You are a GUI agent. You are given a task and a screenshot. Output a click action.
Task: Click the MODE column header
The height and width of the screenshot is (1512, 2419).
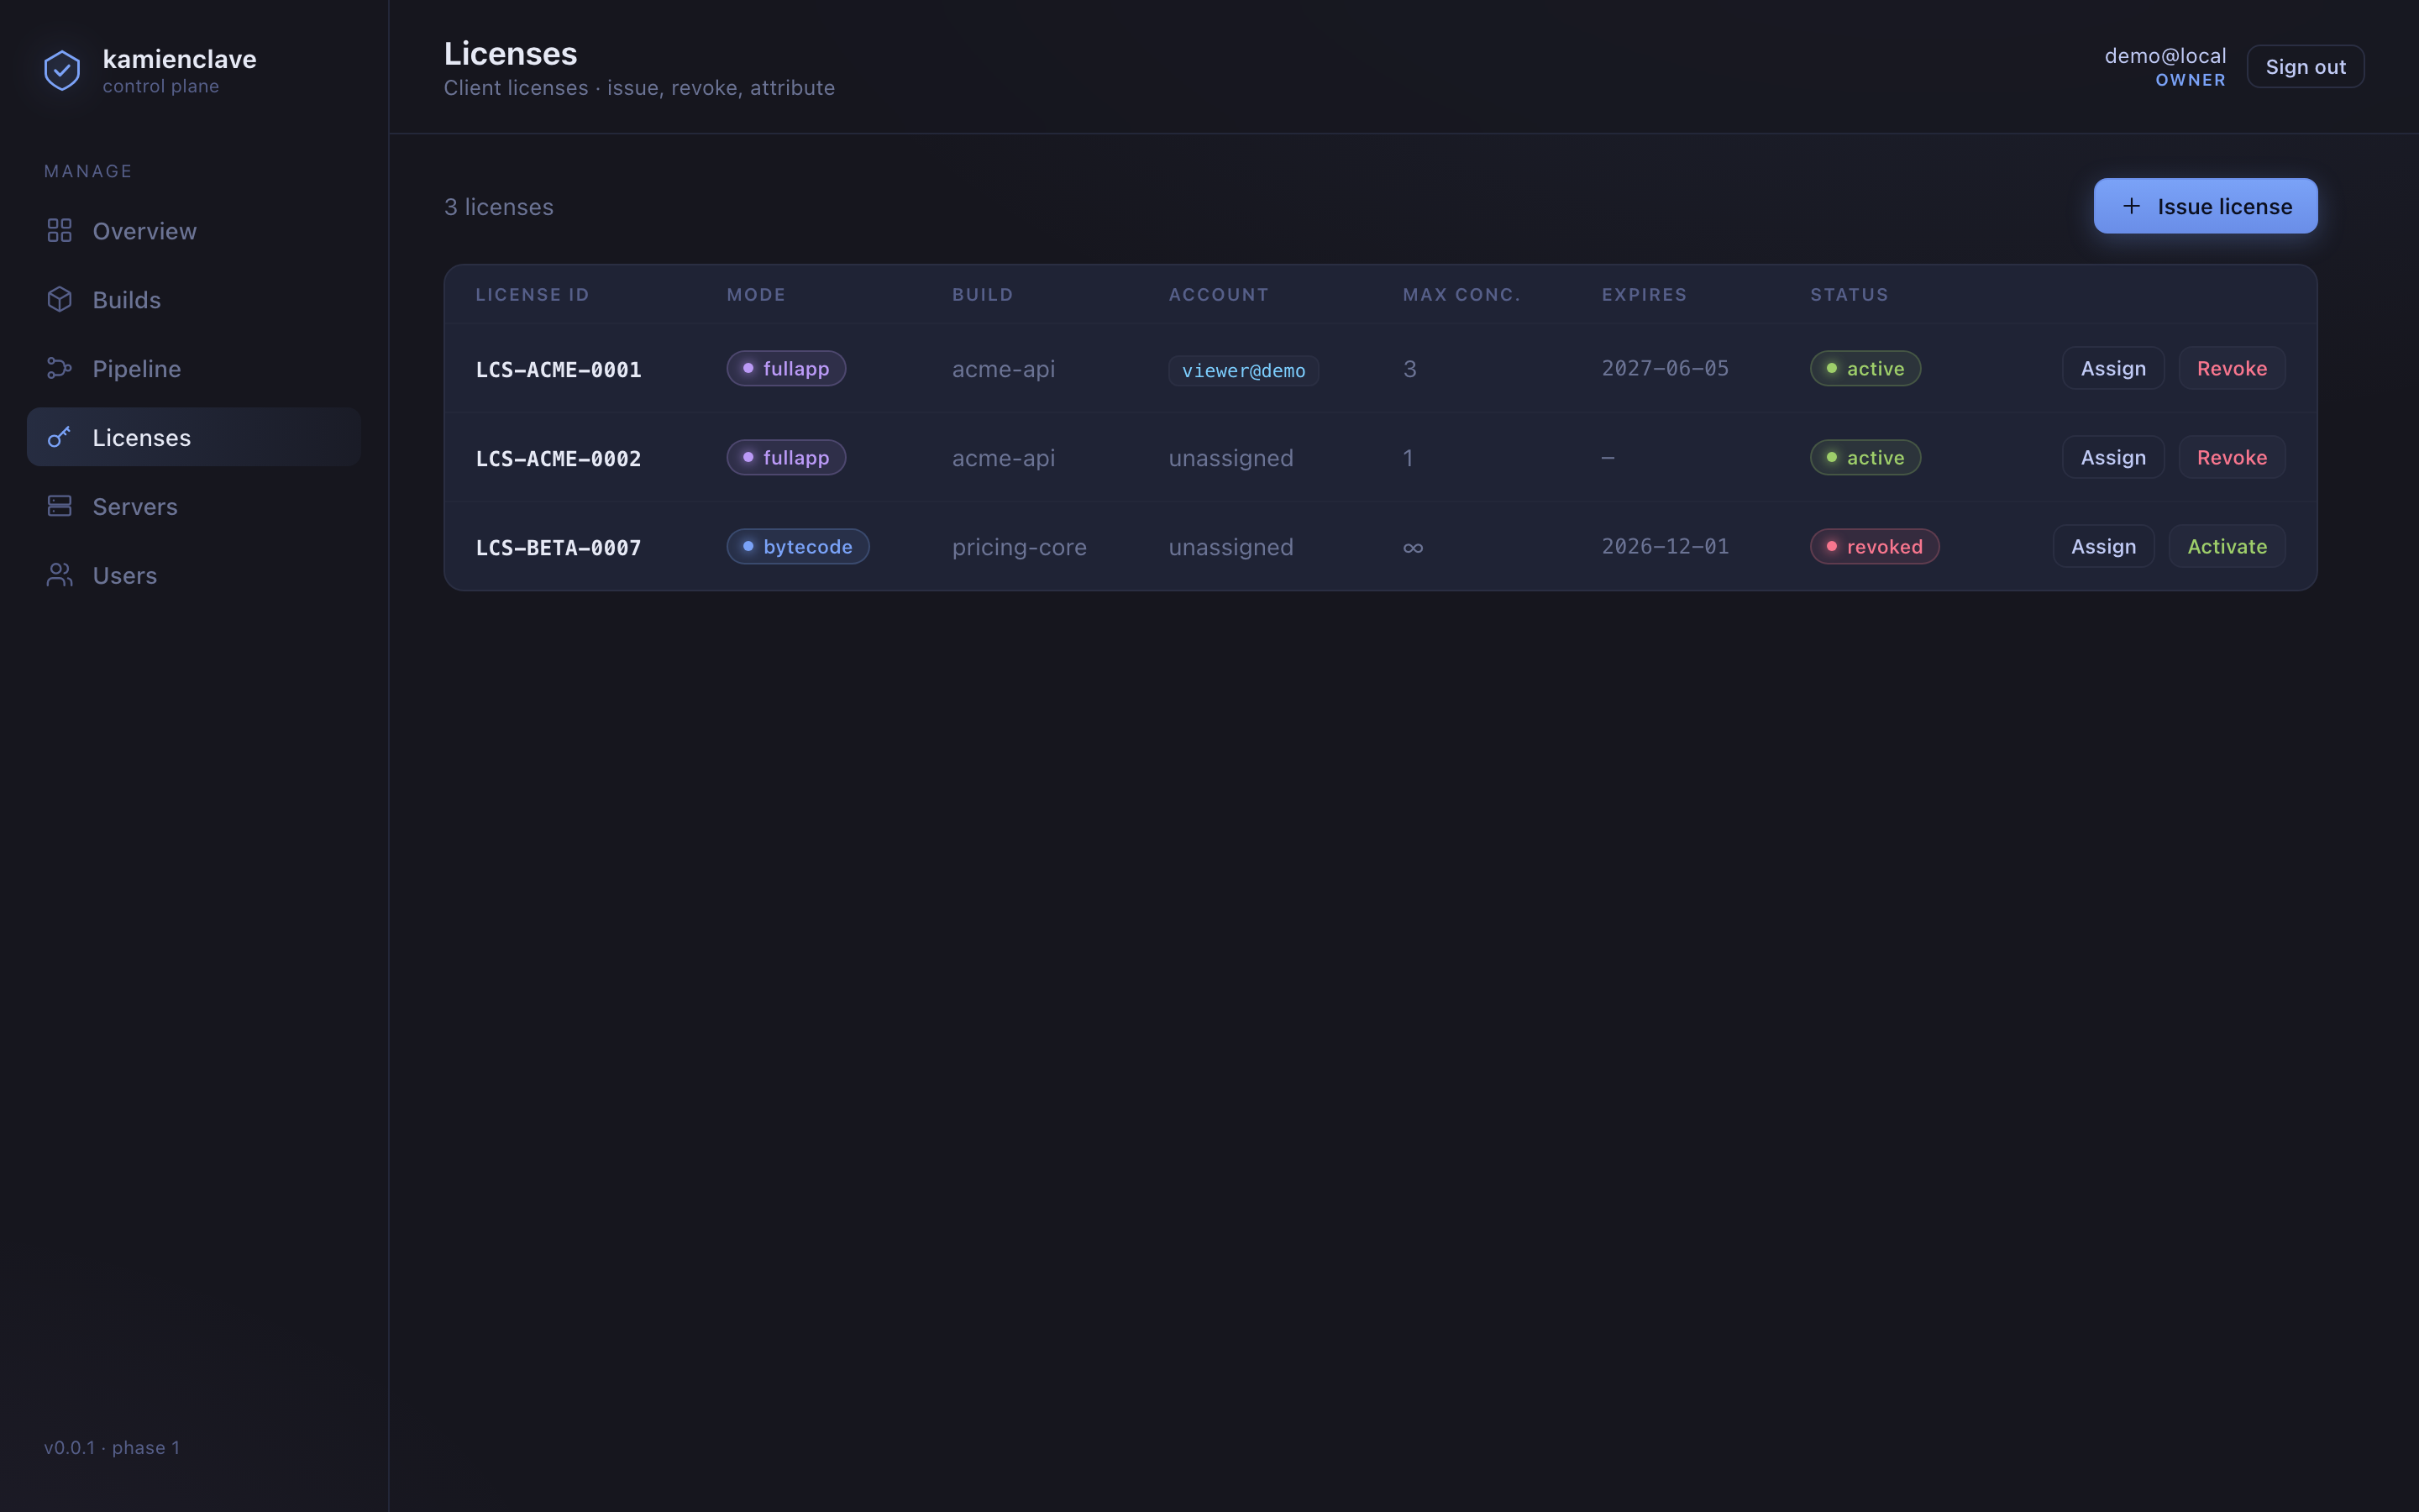[x=756, y=294]
